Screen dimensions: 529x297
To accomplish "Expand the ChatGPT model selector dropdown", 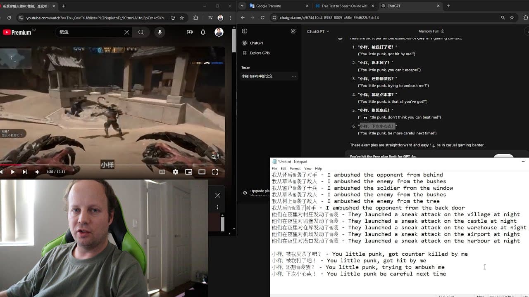I will pyautogui.click(x=318, y=31).
